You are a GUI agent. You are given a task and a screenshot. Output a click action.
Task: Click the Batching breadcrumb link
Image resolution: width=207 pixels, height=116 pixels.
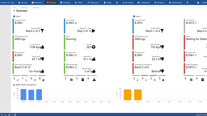[x=24, y=7]
